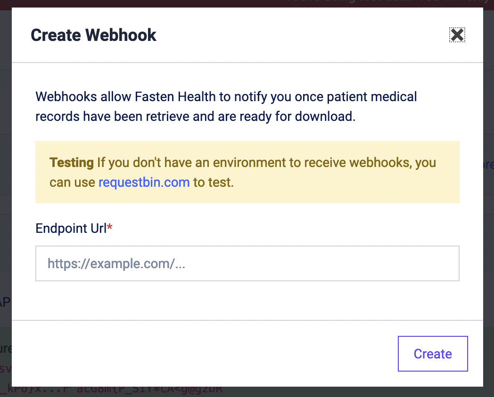Viewport: 494px width, 397px height.
Task: Click the Endpoint Url field label
Action: [71, 228]
